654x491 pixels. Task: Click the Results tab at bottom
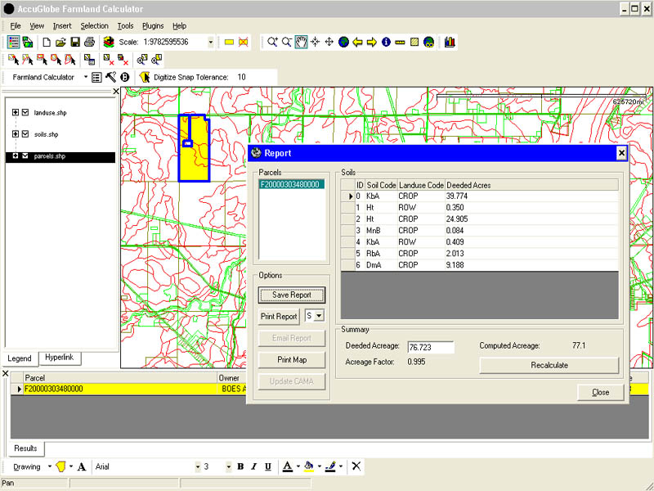coord(26,448)
